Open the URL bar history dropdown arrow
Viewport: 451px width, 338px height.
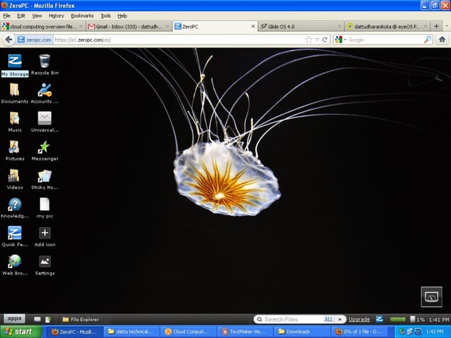[317, 40]
